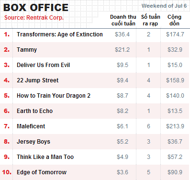
Task: Click the Maleficent title
Action: pos(31,126)
